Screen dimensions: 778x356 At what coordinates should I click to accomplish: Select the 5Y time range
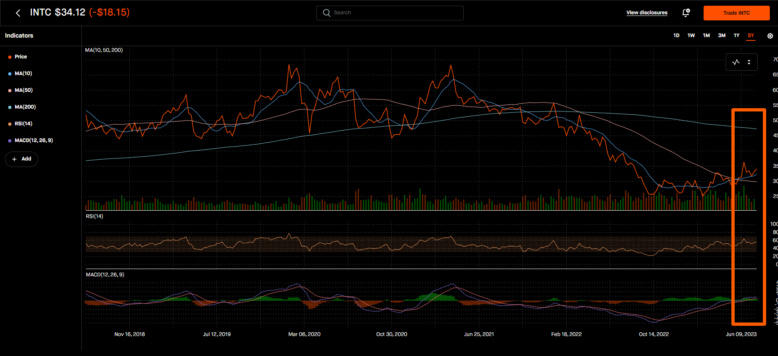click(x=751, y=36)
